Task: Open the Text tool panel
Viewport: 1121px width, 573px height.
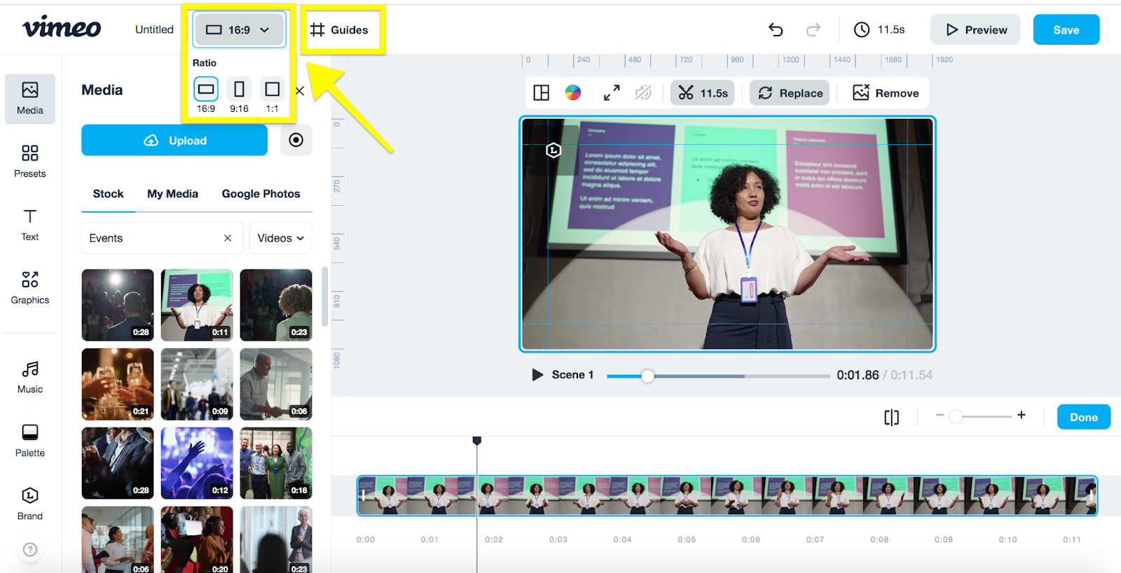Action: pyautogui.click(x=30, y=225)
